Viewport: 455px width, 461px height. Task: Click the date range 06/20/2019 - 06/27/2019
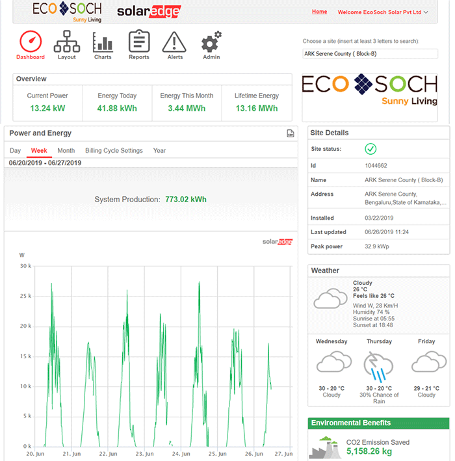point(45,163)
